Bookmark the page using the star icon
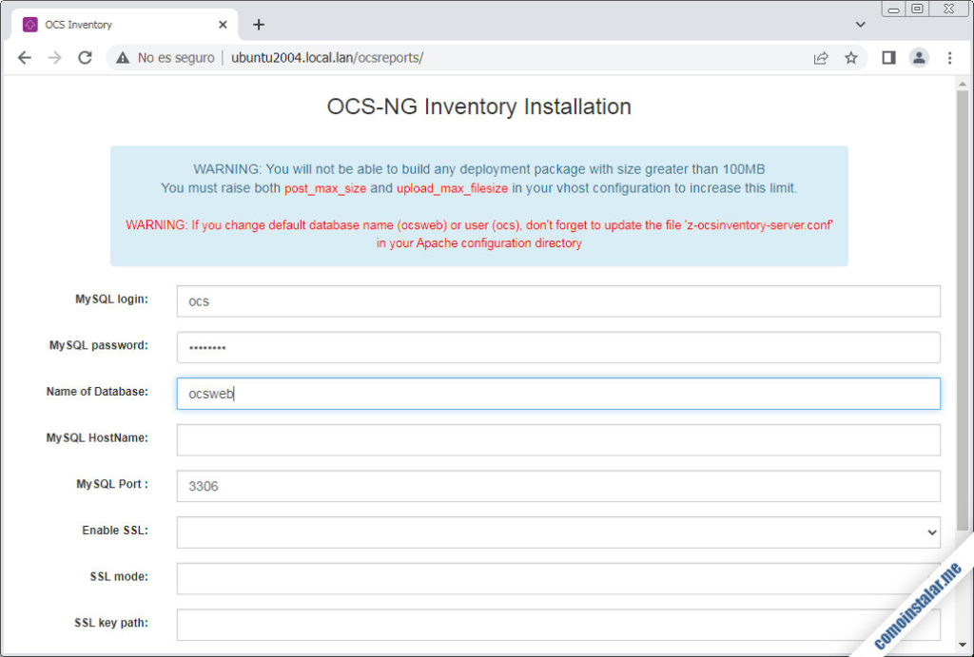The width and height of the screenshot is (974, 657). (x=851, y=57)
